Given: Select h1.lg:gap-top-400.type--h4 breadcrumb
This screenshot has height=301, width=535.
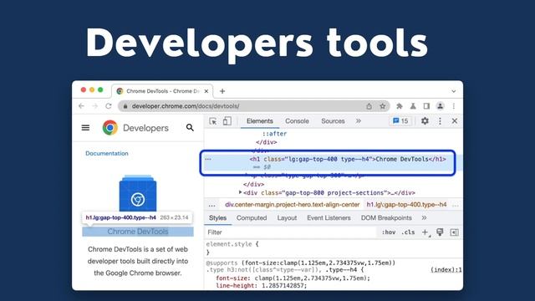Looking at the screenshot, I should pyautogui.click(x=406, y=204).
